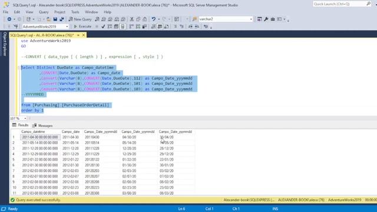
Task: Open the varchar2 find combo dropdown arrow
Action: (251, 19)
